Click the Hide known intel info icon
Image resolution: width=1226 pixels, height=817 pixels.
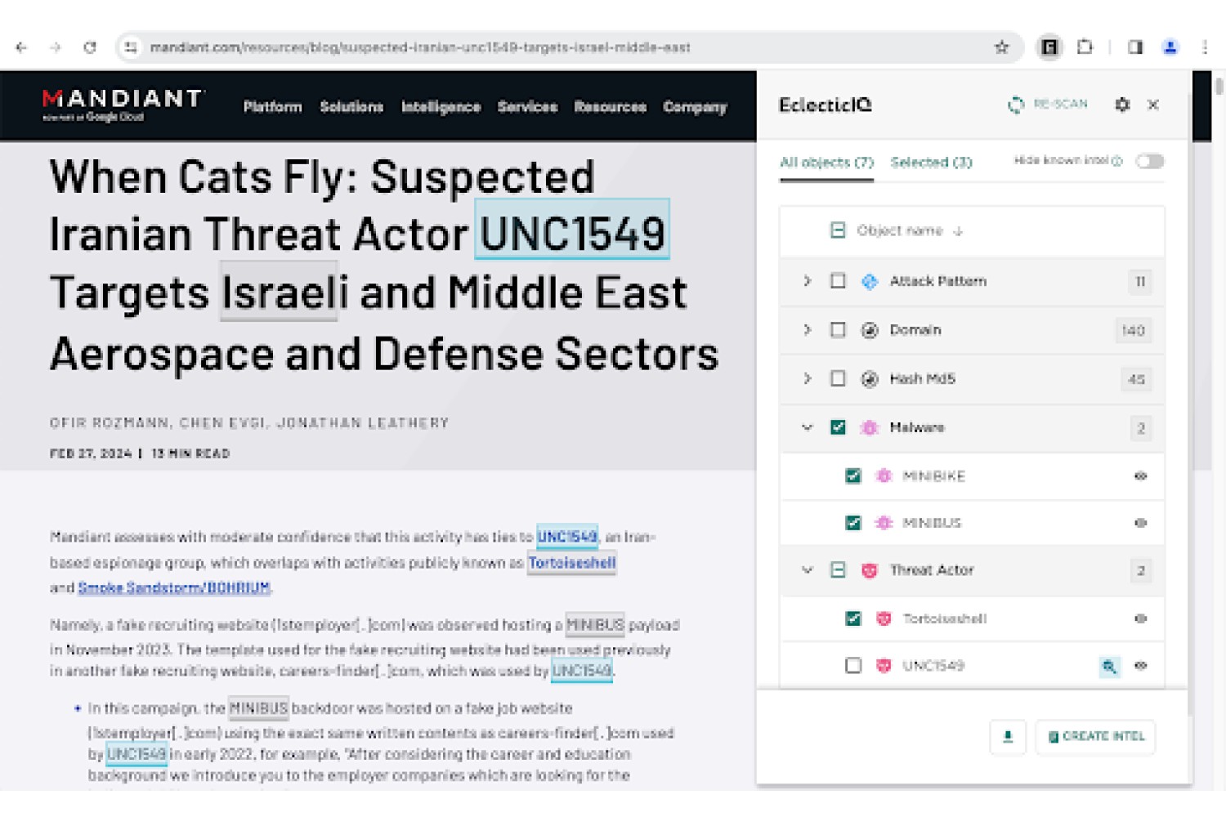click(x=1117, y=161)
